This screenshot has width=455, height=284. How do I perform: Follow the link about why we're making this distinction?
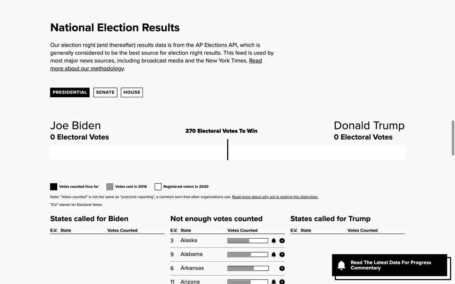tap(275, 197)
